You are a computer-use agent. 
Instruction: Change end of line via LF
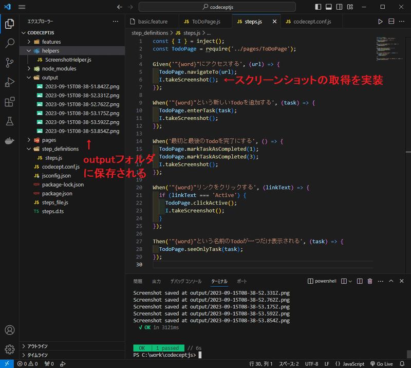coord(327,364)
